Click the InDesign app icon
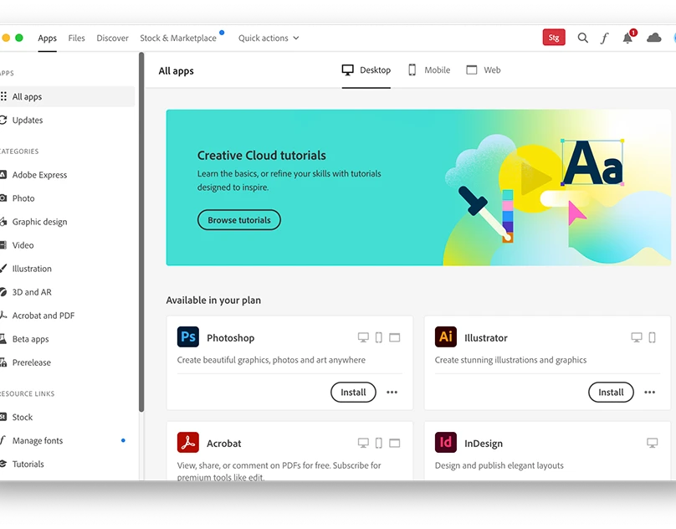Screen dimensions: 676x529 click(446, 443)
